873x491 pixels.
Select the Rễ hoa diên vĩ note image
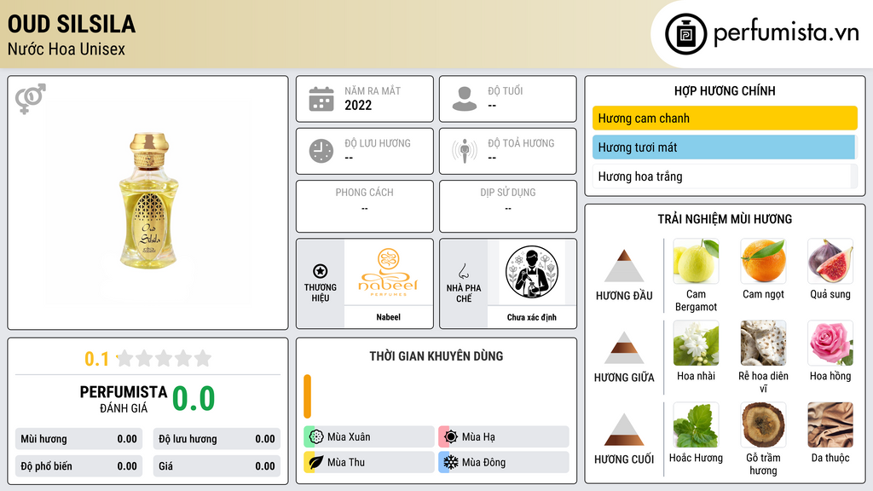click(763, 343)
